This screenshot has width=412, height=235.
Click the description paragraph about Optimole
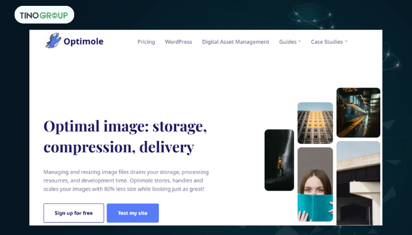click(x=126, y=180)
